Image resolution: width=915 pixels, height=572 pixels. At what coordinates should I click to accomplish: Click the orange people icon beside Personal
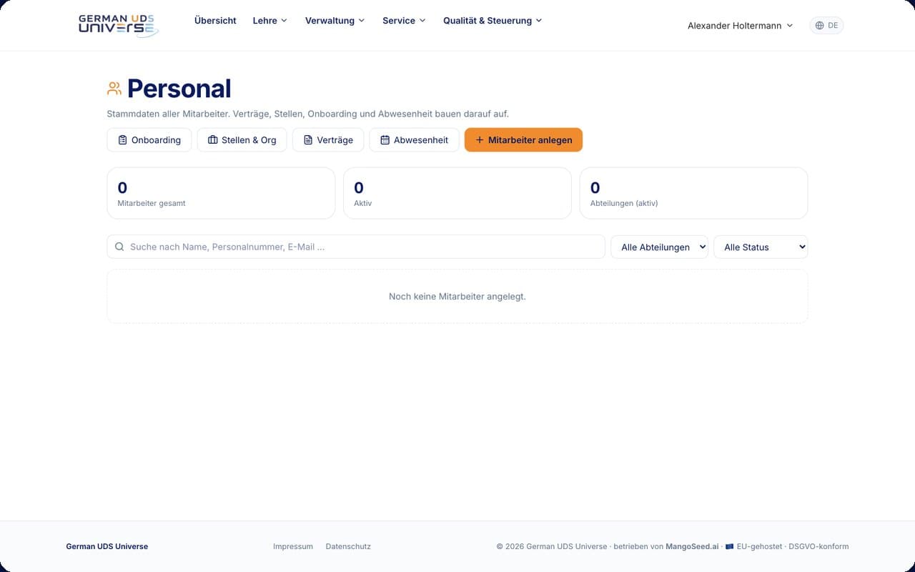[x=114, y=89]
